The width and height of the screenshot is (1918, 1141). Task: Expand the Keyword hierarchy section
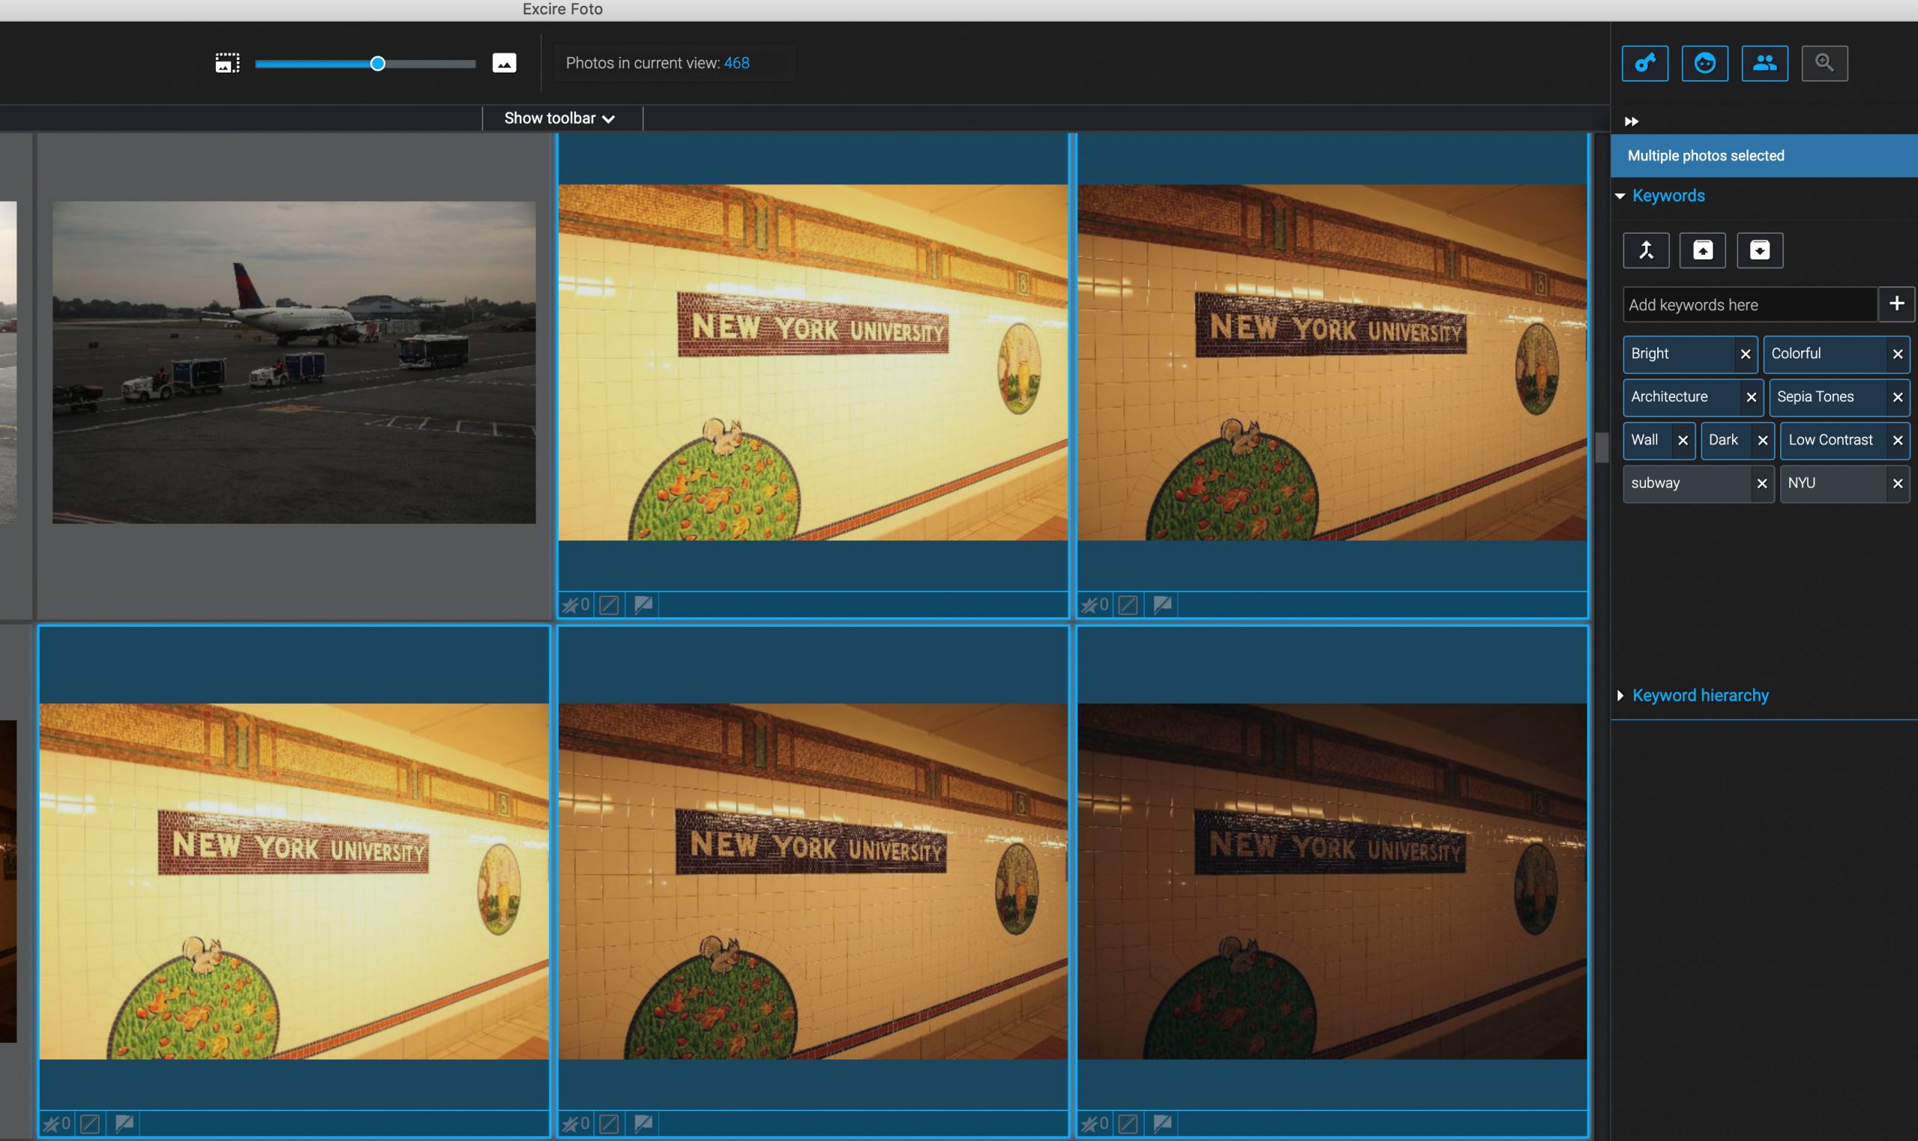pos(1621,696)
